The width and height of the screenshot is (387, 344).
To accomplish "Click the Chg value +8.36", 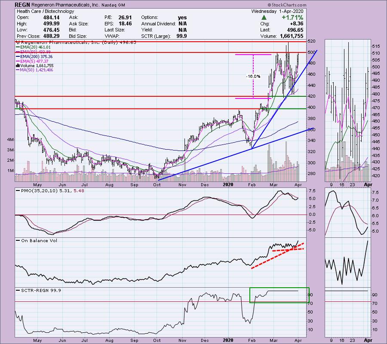I will (x=297, y=24).
